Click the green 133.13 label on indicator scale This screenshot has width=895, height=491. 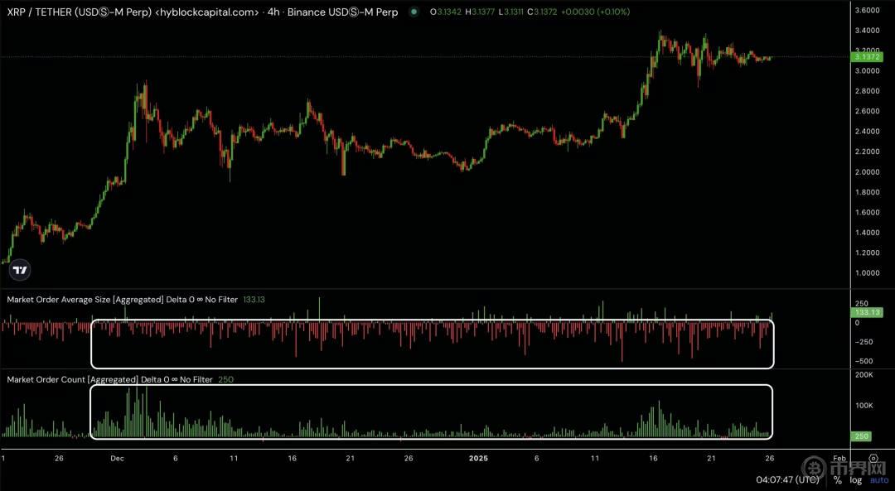point(867,312)
